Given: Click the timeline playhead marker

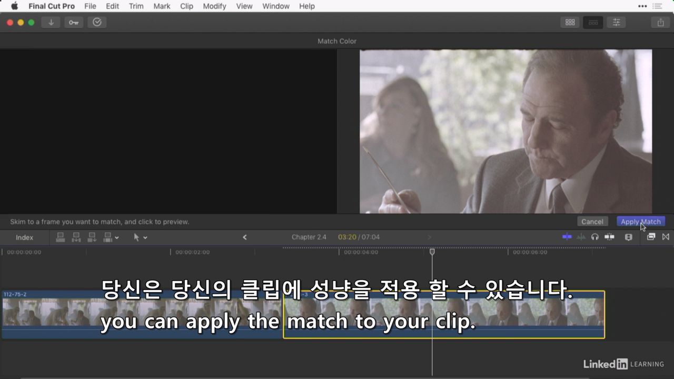Looking at the screenshot, I should (432, 252).
